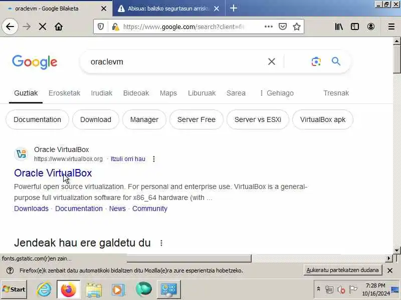Screen dimensions: 401x300
Task: Filter by Documentation chip
Action: pos(37,119)
